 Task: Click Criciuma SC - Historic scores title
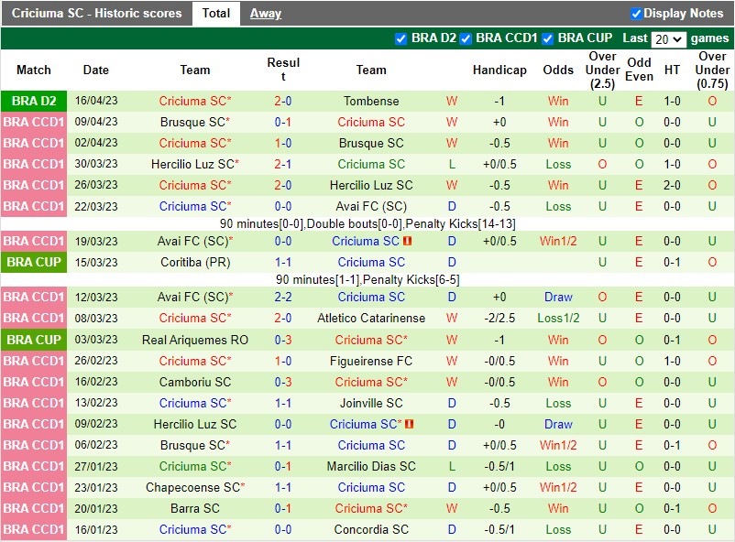[x=96, y=13]
